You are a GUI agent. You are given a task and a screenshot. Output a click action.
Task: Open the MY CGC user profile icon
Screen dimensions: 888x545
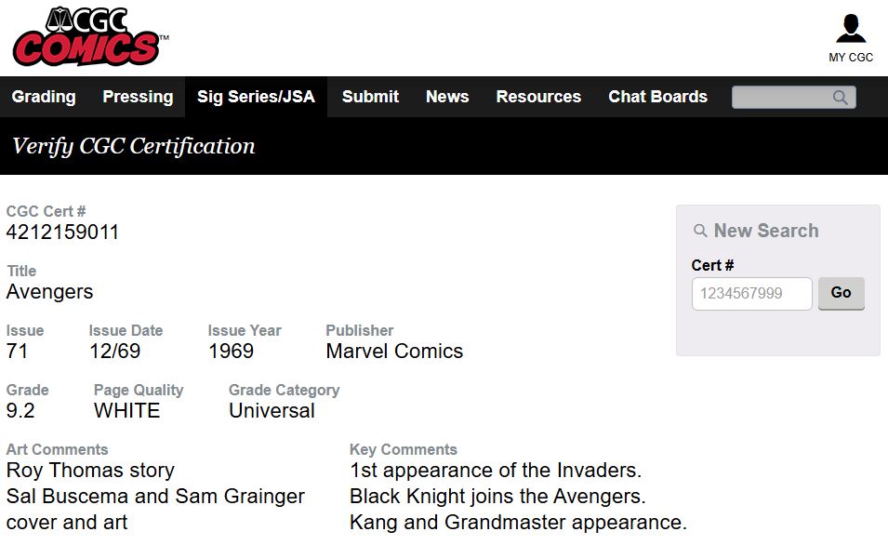pyautogui.click(x=851, y=28)
